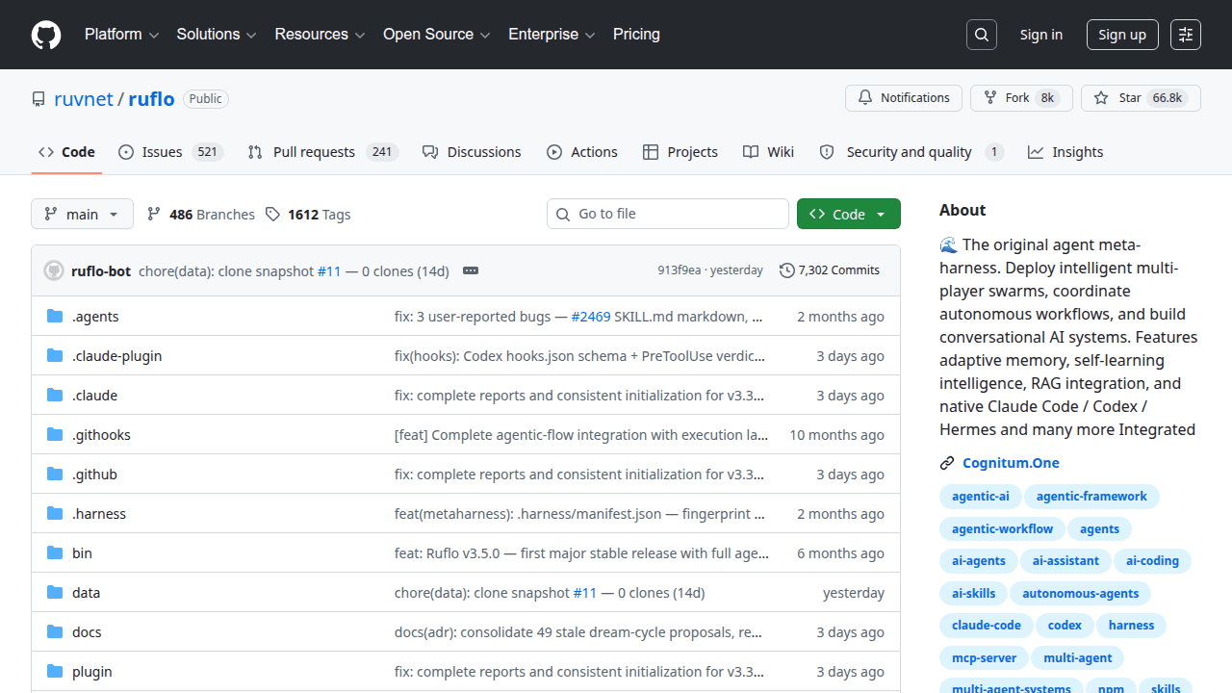This screenshot has height=693, width=1232.
Task: View the 7,302 Commits history
Action: (830, 270)
